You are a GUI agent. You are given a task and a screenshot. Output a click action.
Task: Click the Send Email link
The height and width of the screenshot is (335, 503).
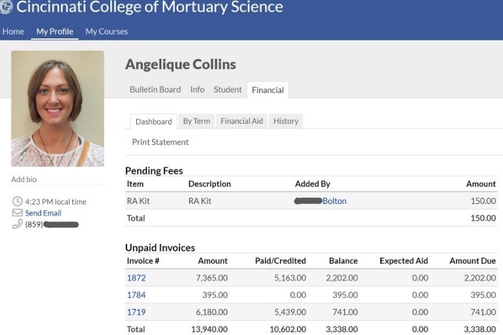(x=43, y=213)
